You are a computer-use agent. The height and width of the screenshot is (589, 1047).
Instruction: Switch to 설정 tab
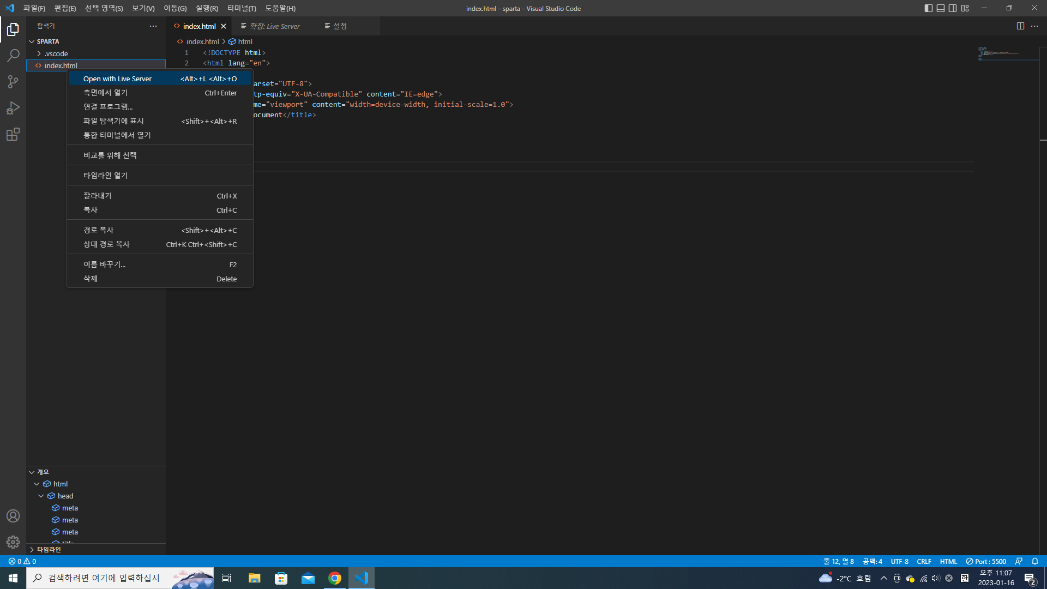[x=347, y=26]
